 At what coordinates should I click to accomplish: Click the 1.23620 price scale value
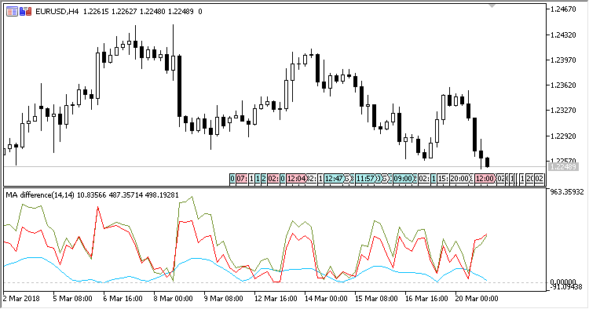(563, 85)
